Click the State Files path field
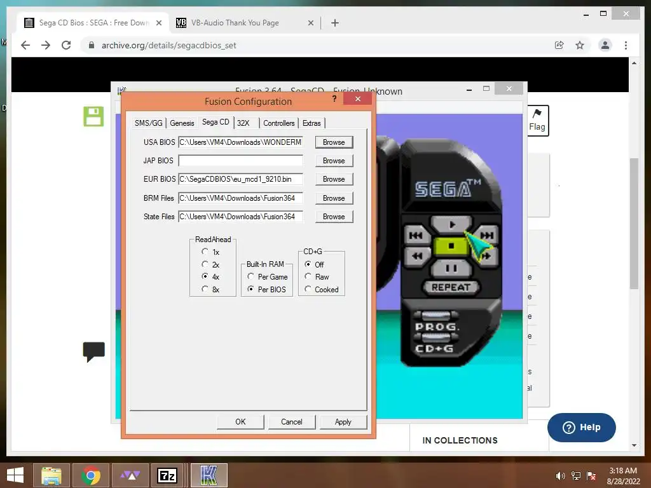The image size is (651, 488). pyautogui.click(x=240, y=217)
